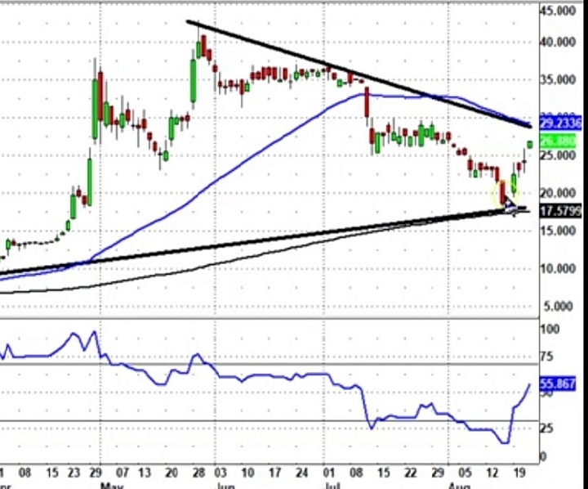The height and width of the screenshot is (489, 588).
Task: Click the 29.2336 moving average price label
Action: tap(560, 123)
